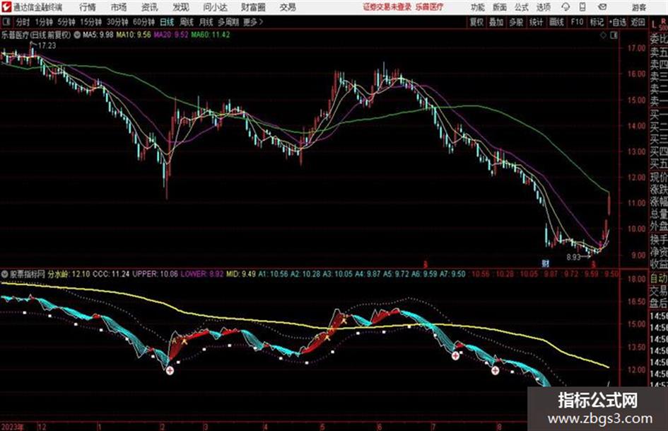Click the customer service headset icon

click(566, 7)
